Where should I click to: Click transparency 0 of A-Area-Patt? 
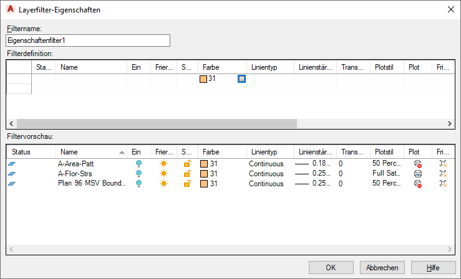click(x=341, y=164)
